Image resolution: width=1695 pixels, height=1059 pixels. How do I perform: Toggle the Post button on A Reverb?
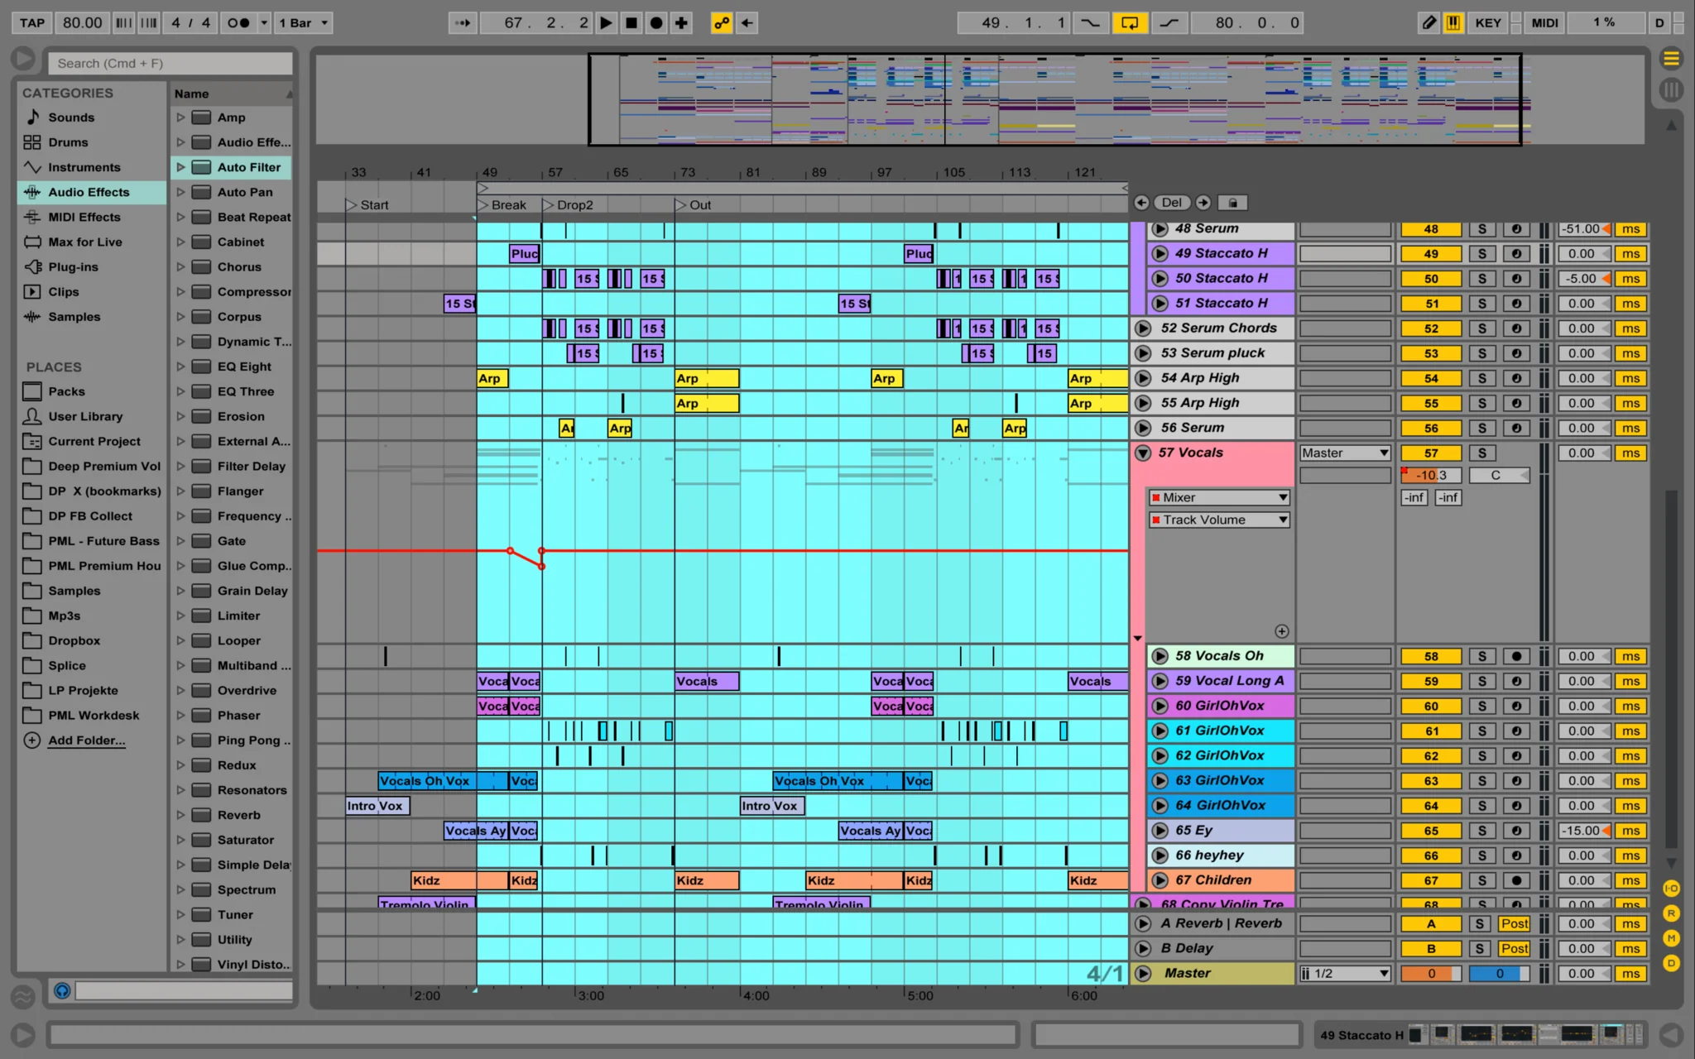[1515, 924]
